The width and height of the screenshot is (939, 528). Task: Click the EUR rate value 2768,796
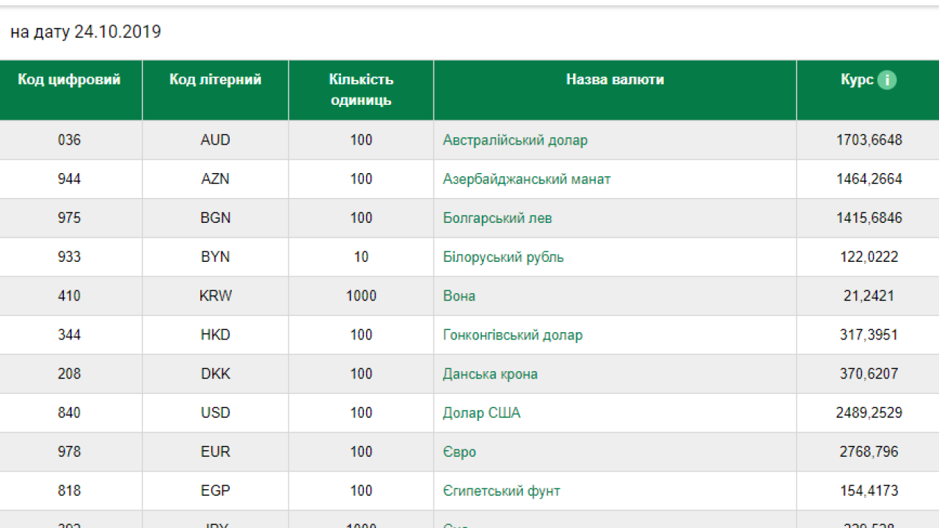[869, 452]
